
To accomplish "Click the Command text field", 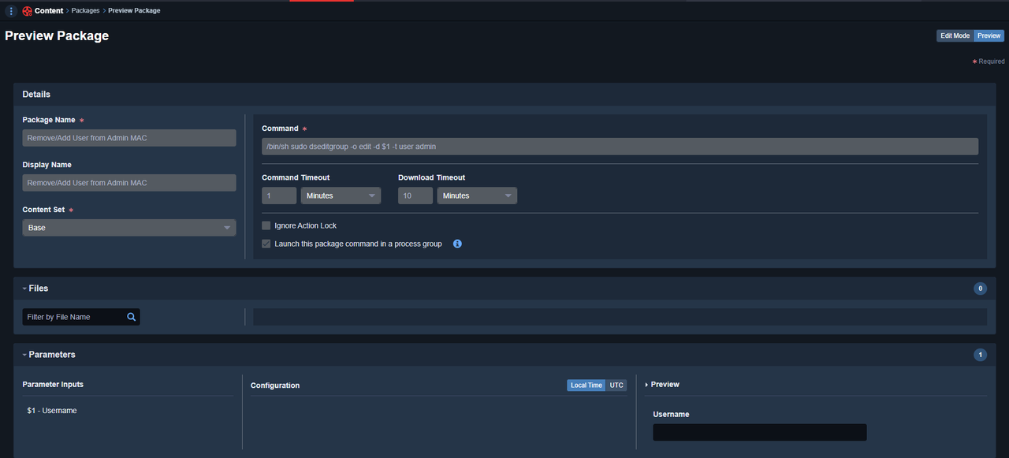I will [x=620, y=147].
